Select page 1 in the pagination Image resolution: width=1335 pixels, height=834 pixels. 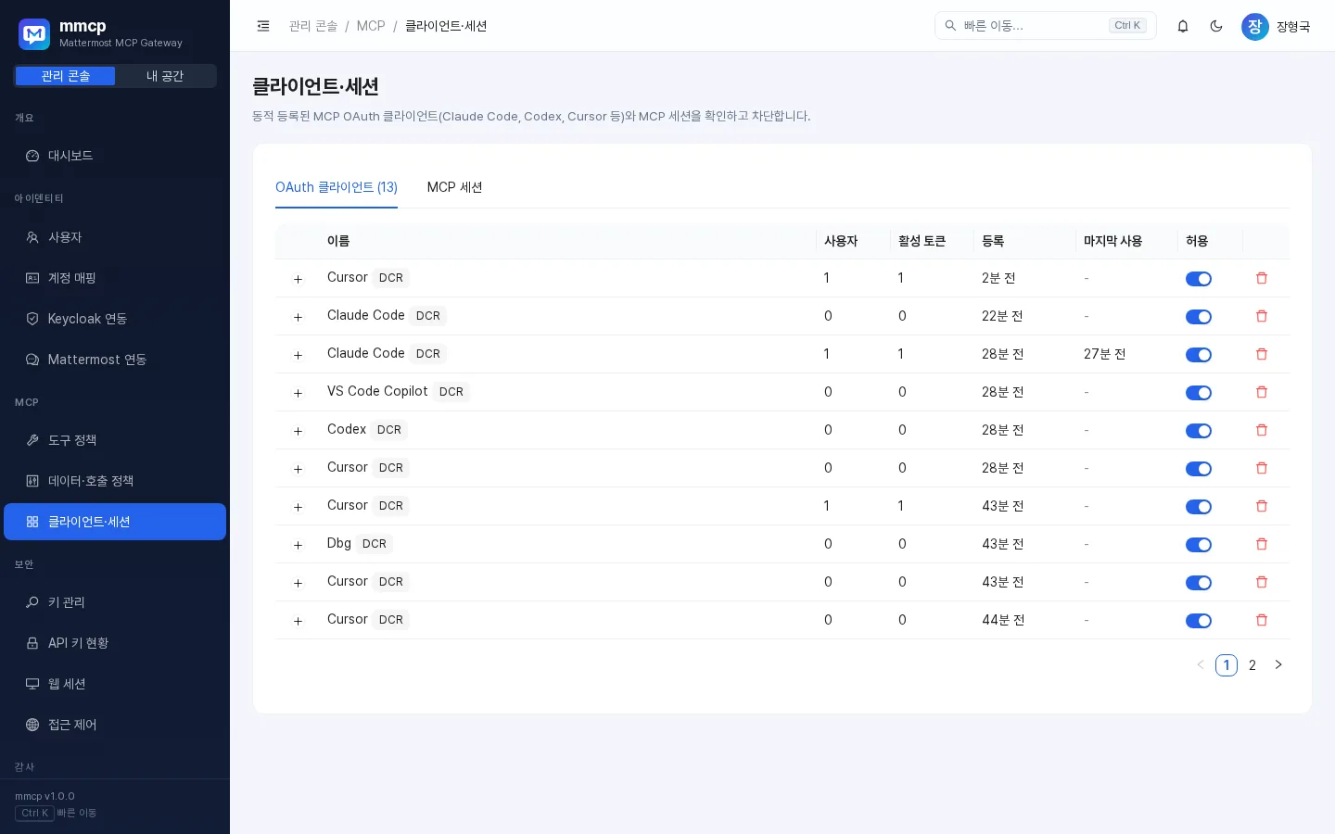(1227, 664)
